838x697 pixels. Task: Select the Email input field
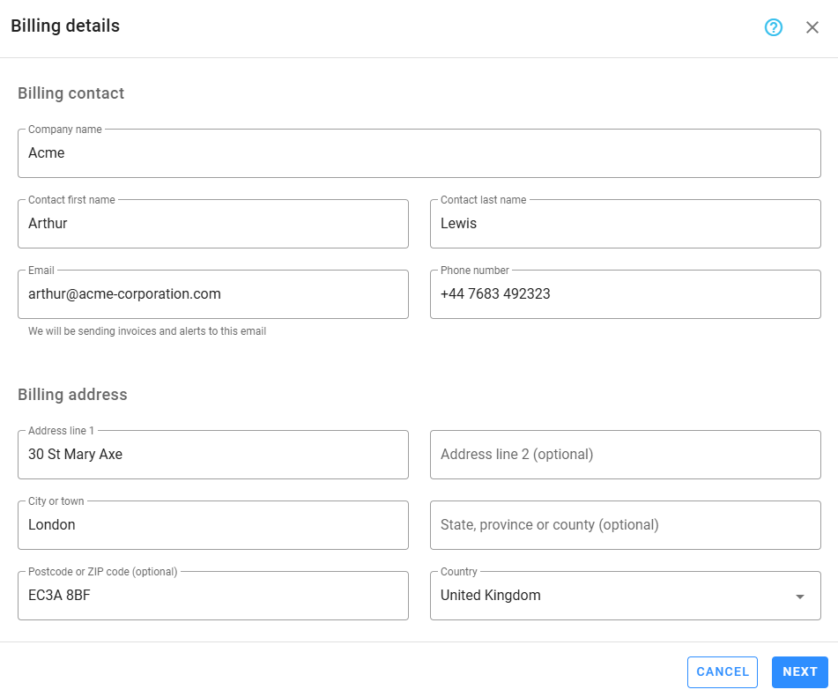(x=213, y=294)
